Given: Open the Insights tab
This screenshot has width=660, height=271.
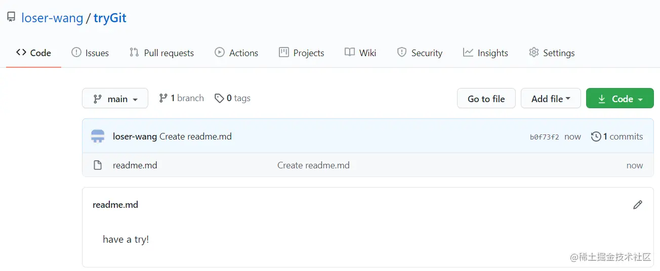Looking at the screenshot, I should [485, 53].
